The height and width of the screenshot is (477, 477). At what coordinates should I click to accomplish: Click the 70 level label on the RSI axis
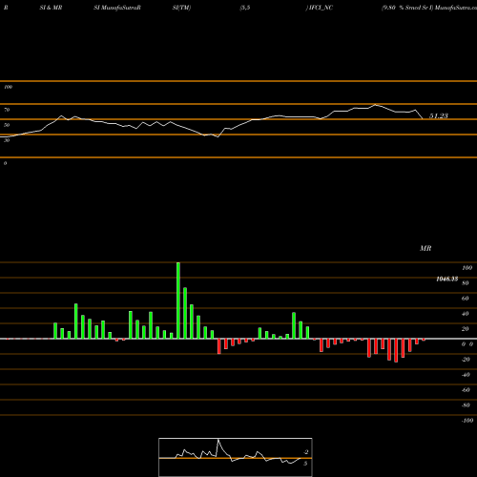point(7,110)
